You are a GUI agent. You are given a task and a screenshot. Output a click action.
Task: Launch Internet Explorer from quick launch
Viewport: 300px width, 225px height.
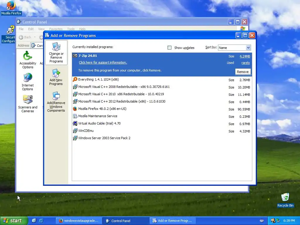tap(41, 221)
